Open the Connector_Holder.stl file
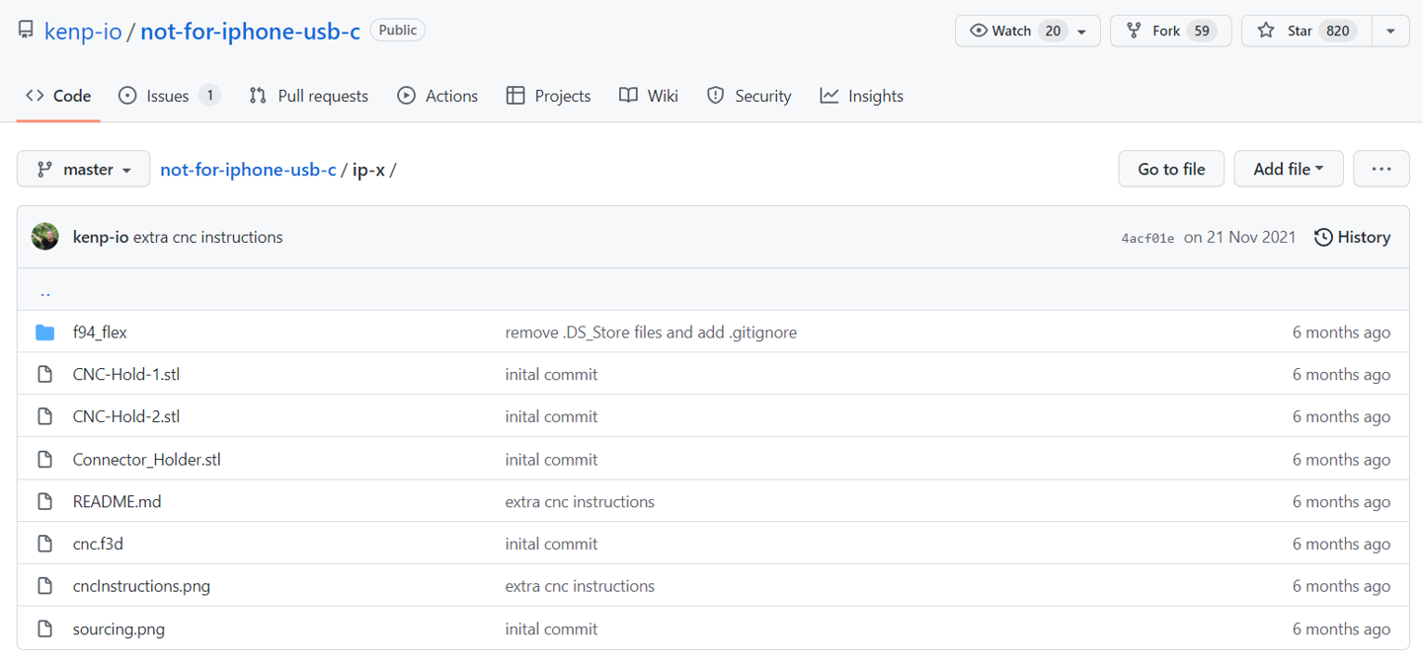The width and height of the screenshot is (1422, 664). click(147, 460)
